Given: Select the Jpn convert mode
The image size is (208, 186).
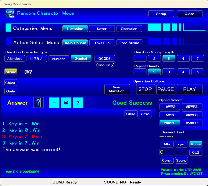Looking at the screenshot, I should [x=181, y=144].
